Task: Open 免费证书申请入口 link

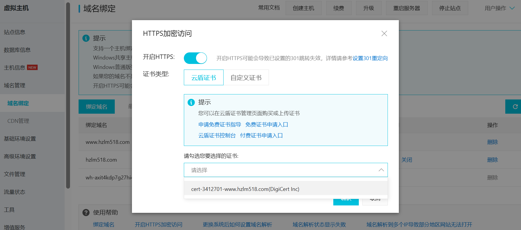Action: [x=267, y=125]
